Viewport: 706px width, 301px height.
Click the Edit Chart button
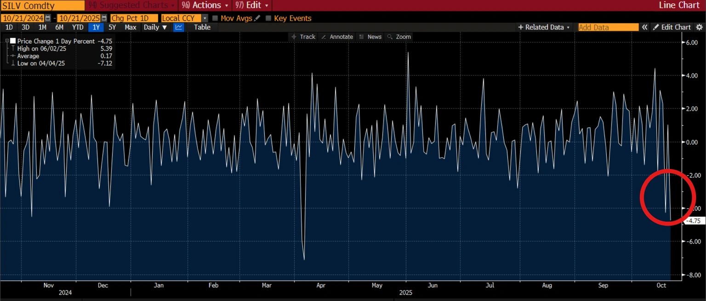click(x=672, y=27)
